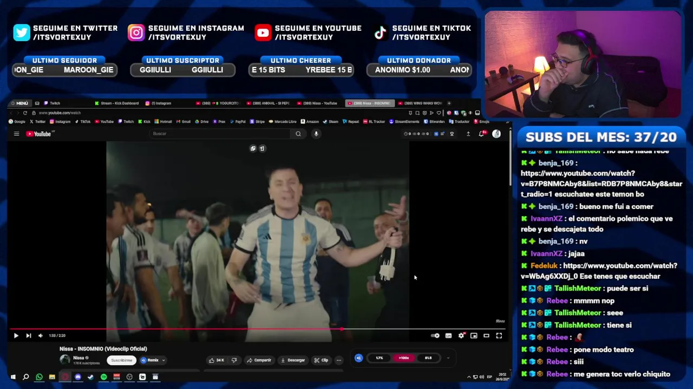Image resolution: width=693 pixels, height=389 pixels.
Task: Open Windows Start menu
Action: [x=13, y=377]
